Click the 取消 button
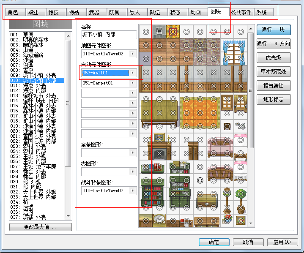 [x=248, y=242]
